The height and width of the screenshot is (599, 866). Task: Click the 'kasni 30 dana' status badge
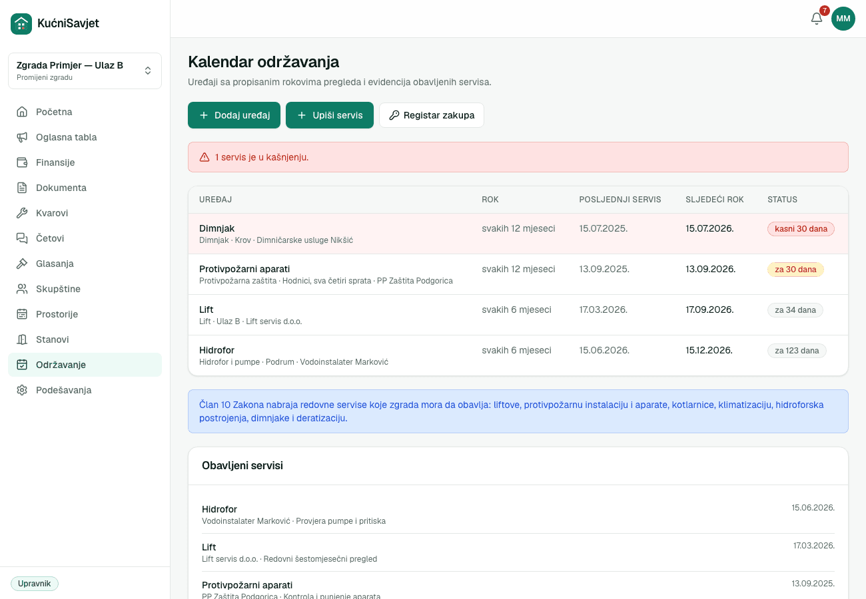pyautogui.click(x=801, y=229)
